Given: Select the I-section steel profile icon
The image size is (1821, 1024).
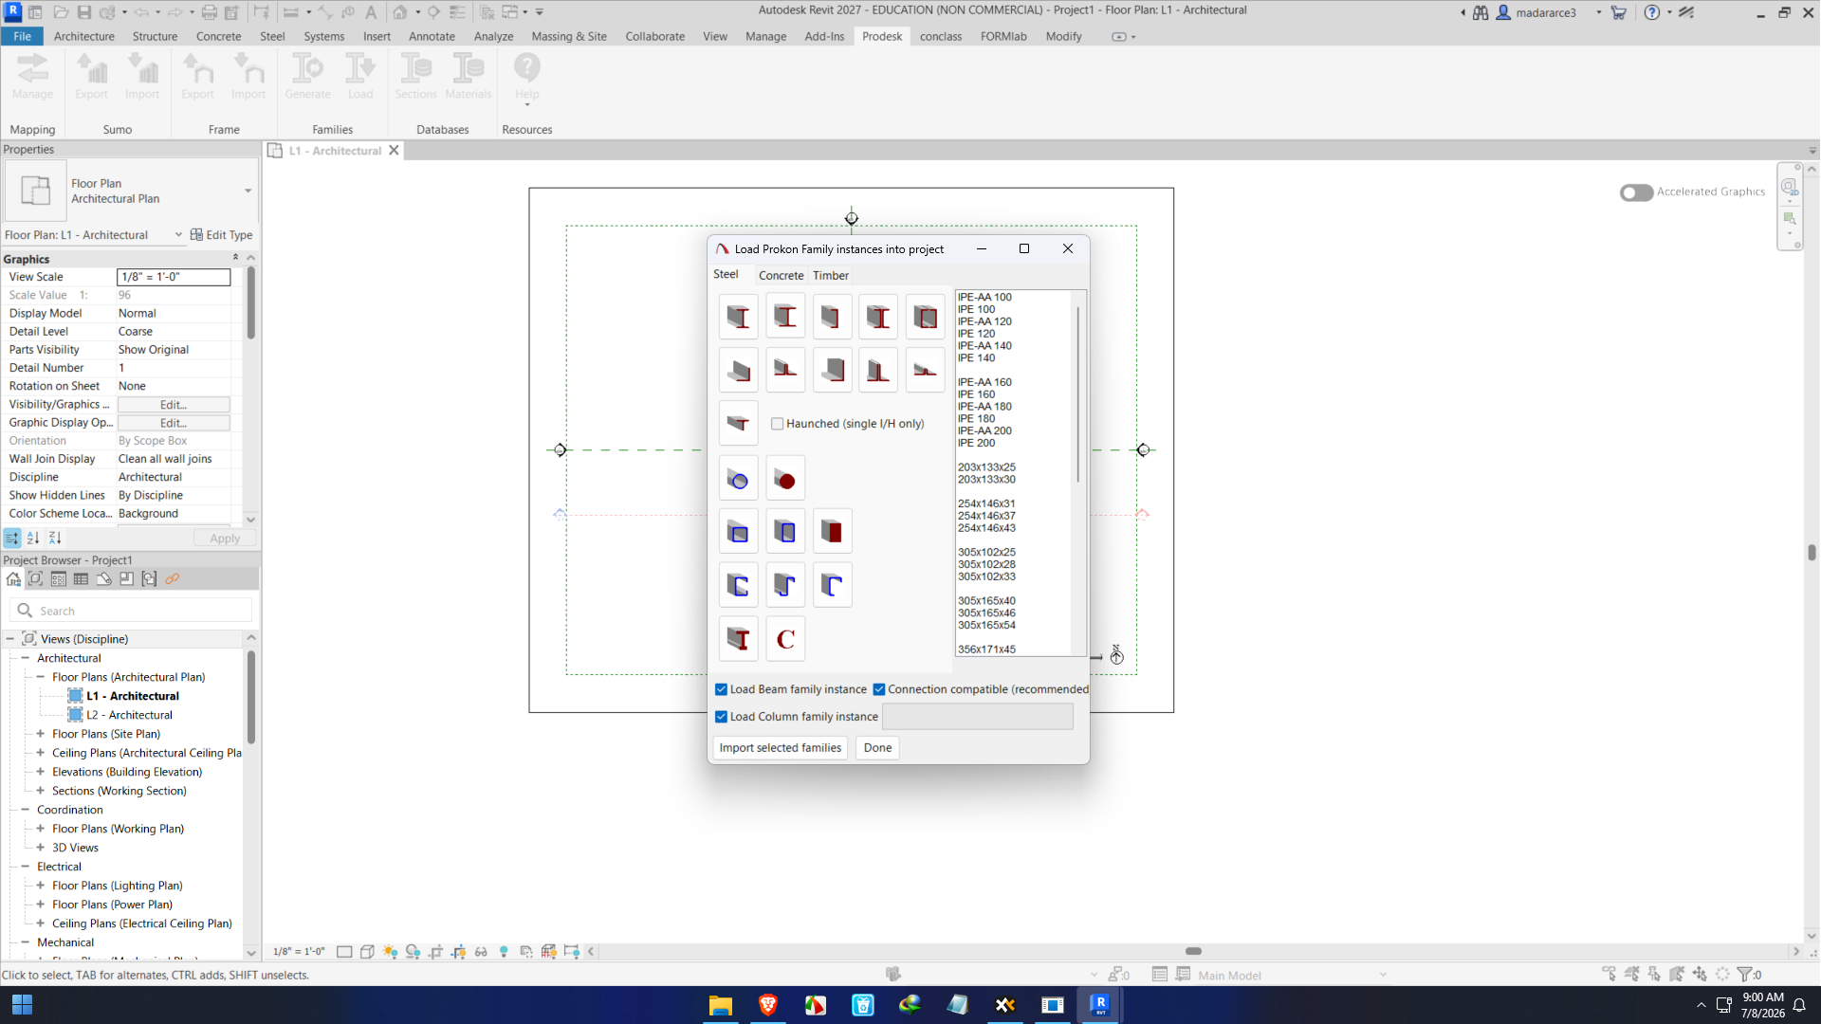Looking at the screenshot, I should (x=738, y=317).
